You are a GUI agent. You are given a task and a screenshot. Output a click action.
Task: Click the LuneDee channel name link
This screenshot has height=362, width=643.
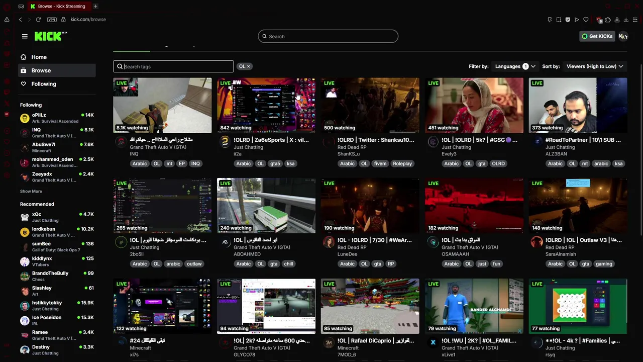[x=348, y=254]
